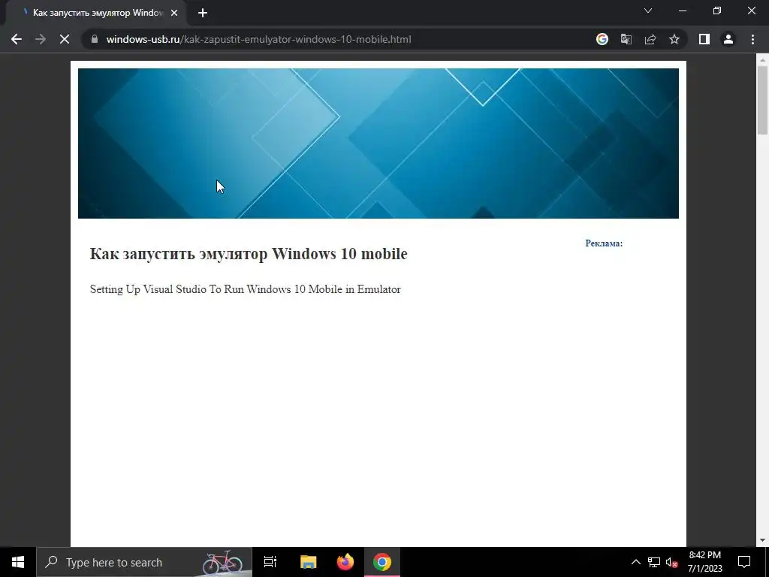769x577 pixels.
Task: Bookmark this tab with the star
Action: click(674, 39)
